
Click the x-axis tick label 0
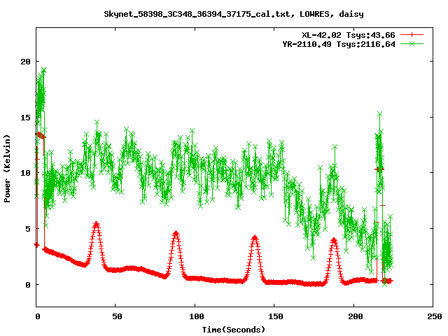(x=38, y=316)
